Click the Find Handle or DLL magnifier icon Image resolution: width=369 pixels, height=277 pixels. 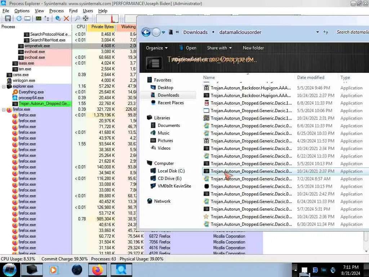tap(77, 18)
